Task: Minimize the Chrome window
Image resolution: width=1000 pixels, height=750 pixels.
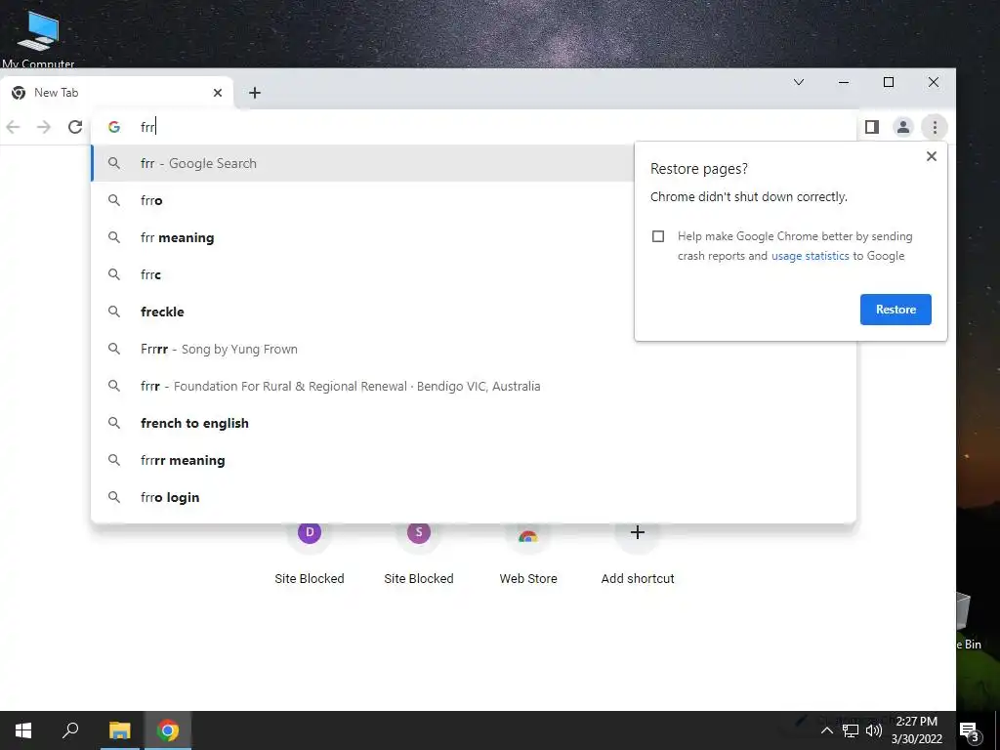Action: click(x=844, y=82)
